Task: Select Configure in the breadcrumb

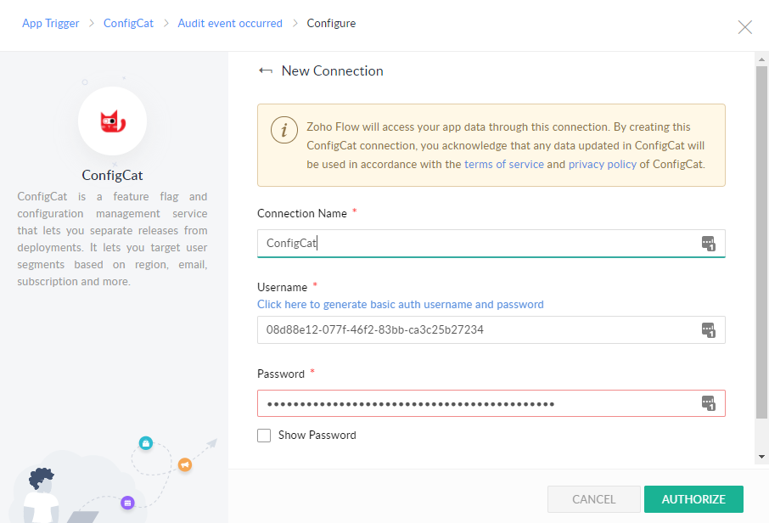Action: click(331, 23)
